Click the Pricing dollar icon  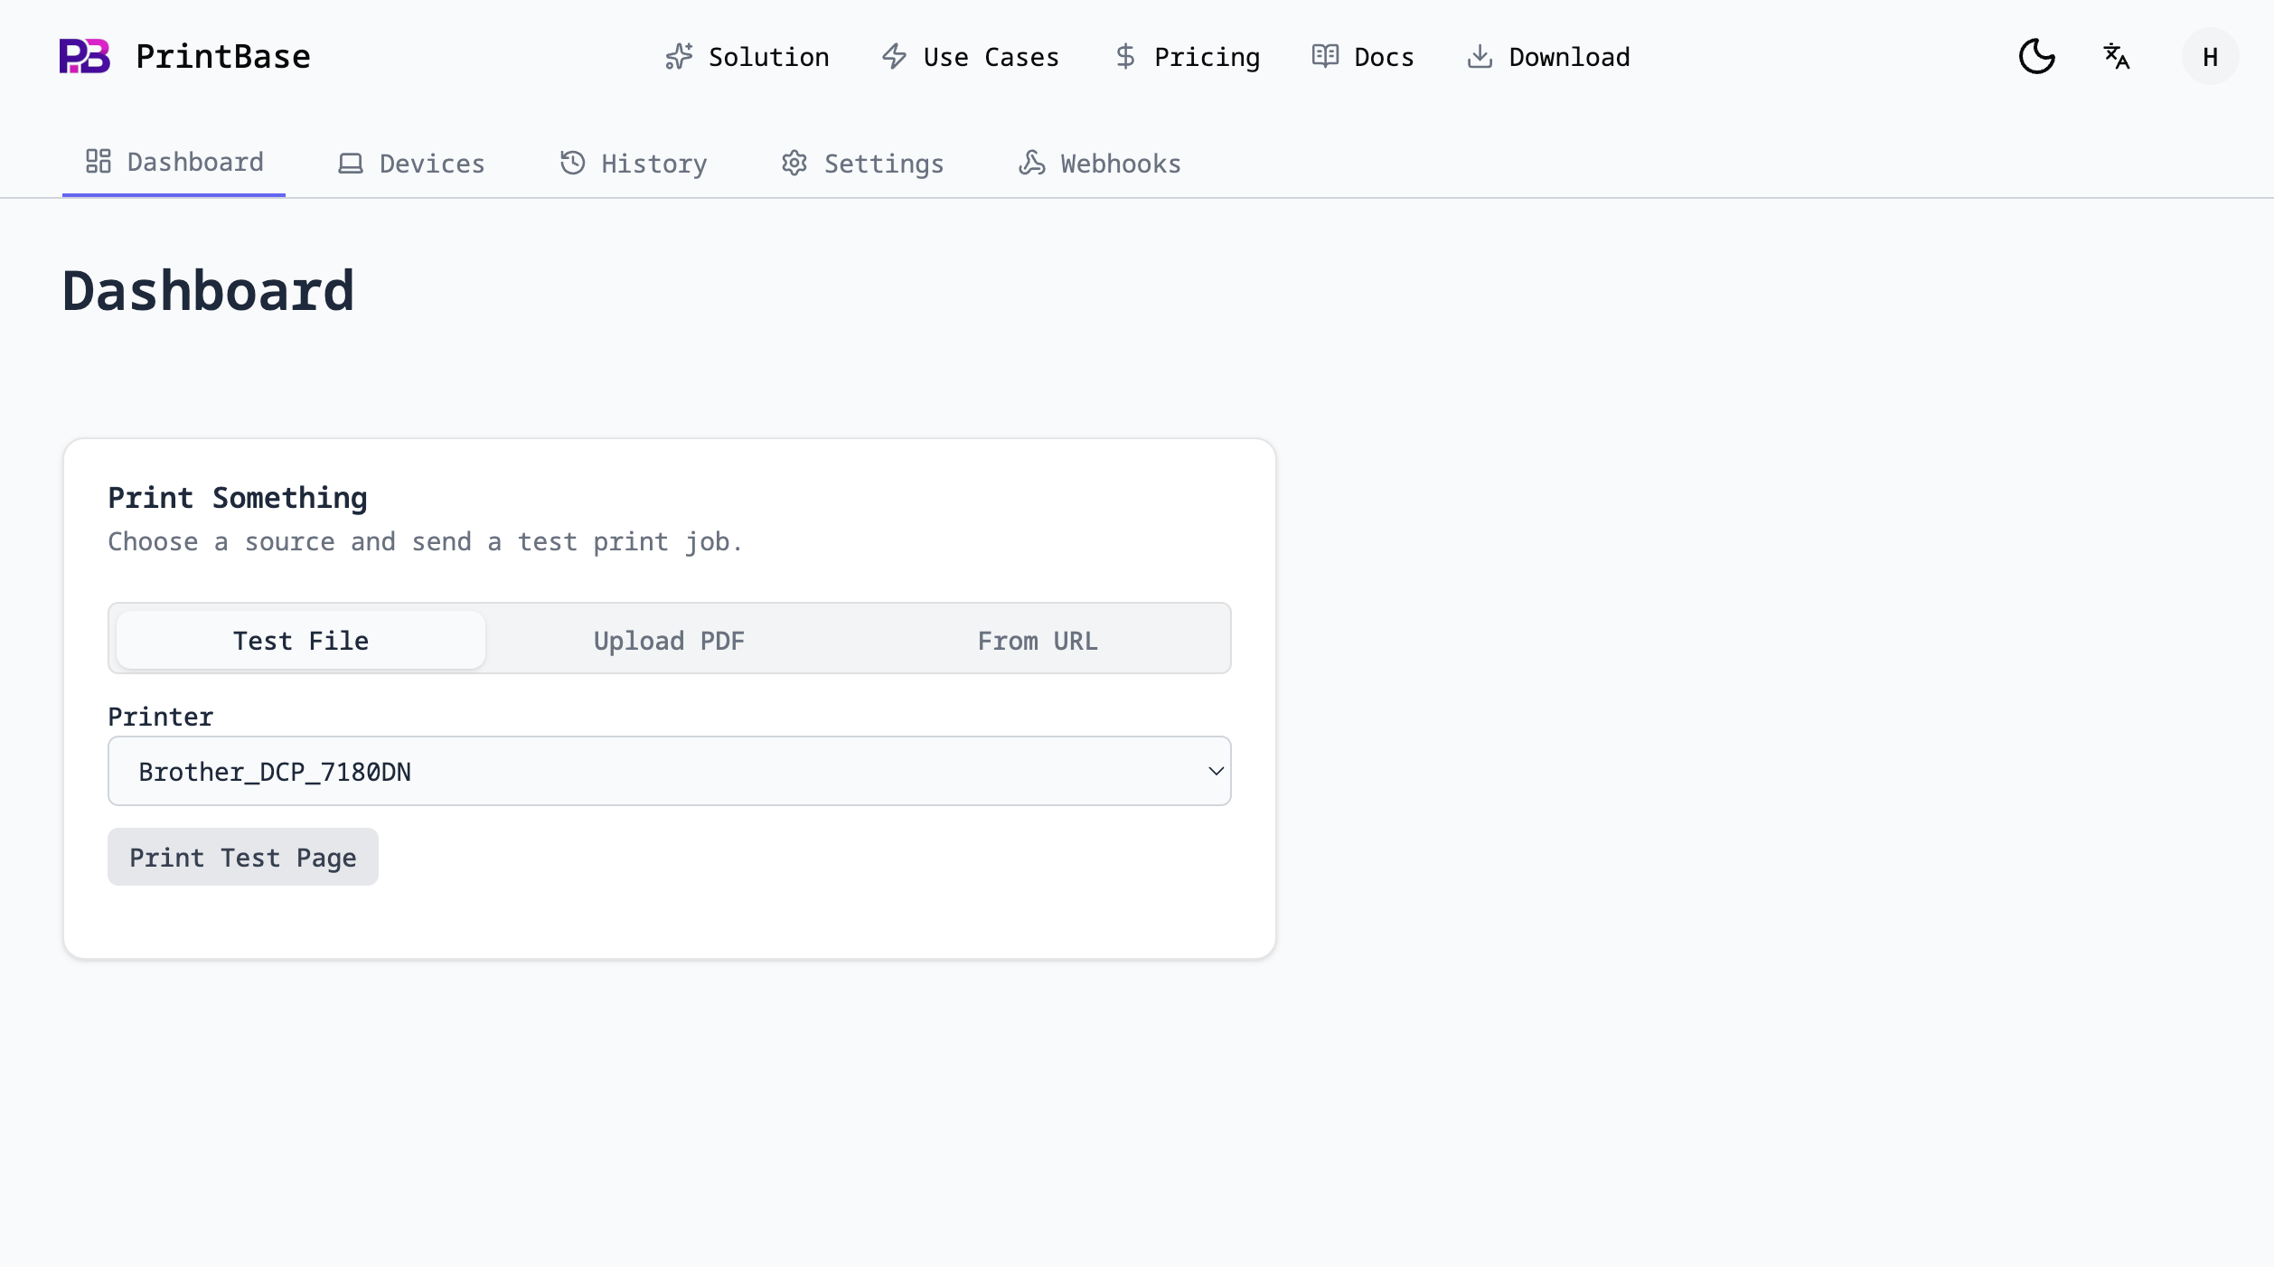[1124, 57]
